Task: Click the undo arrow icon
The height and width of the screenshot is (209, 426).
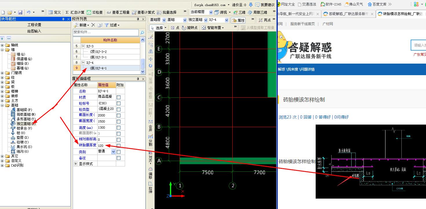Action: (x=28, y=12)
